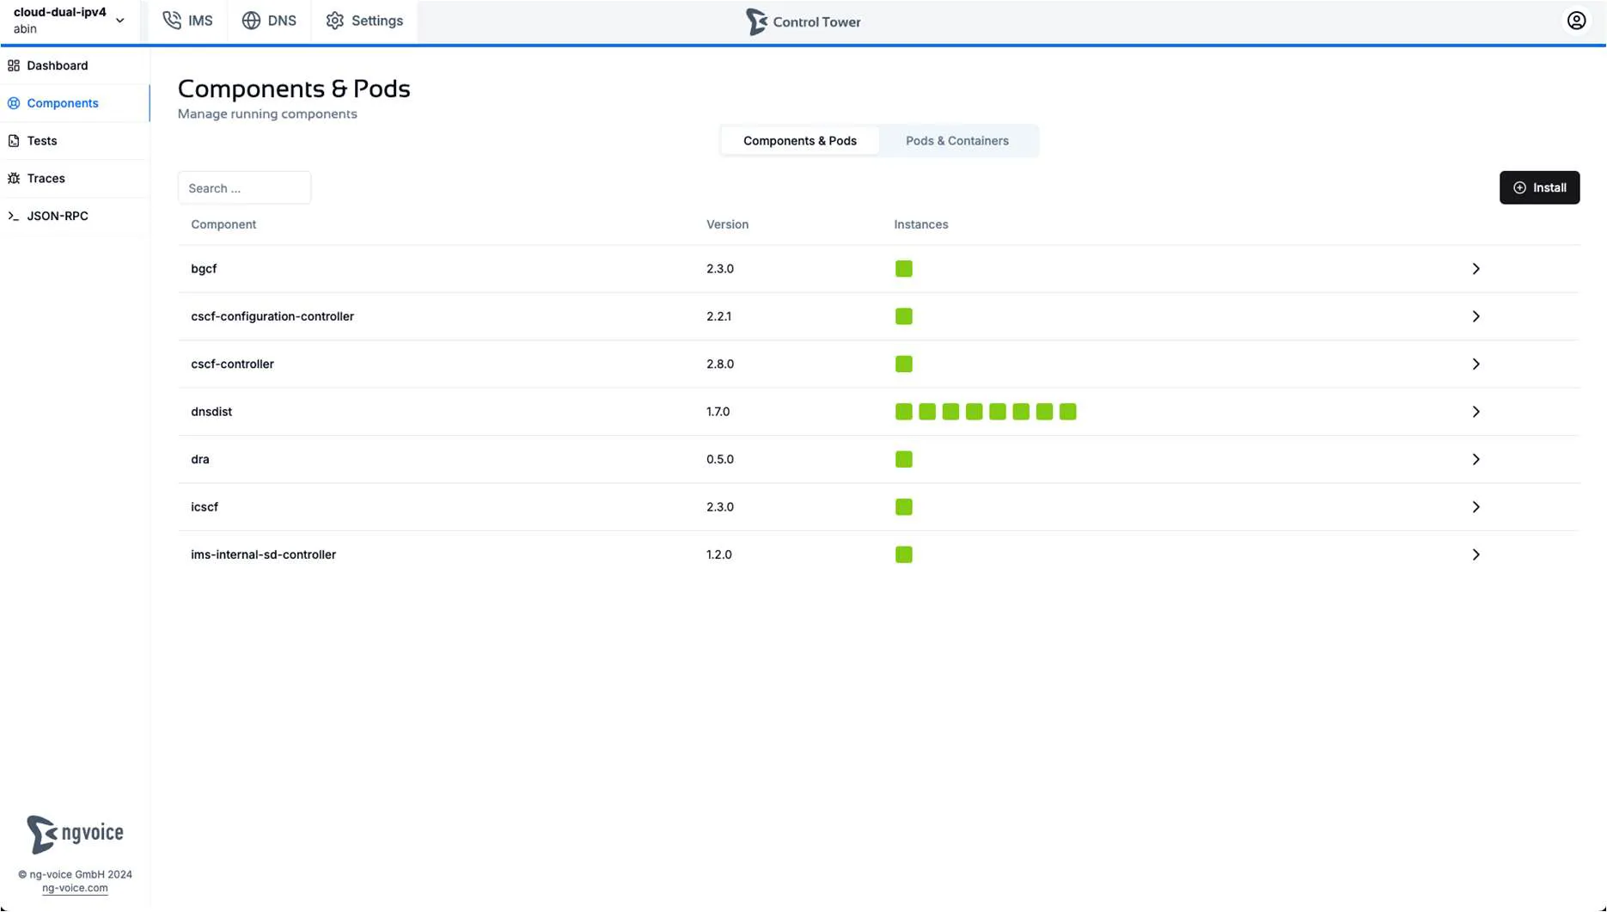Click into the Search field
This screenshot has width=1607, height=912.
click(244, 187)
